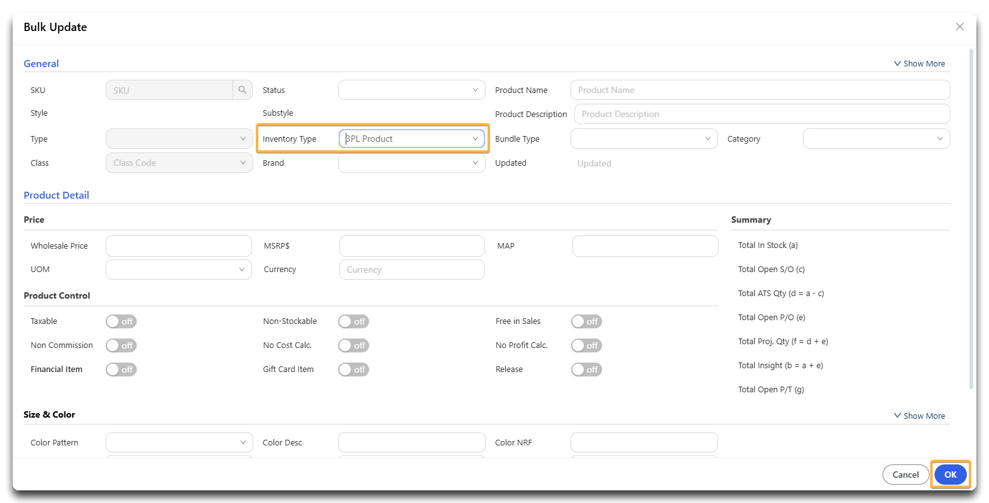Open the Brand dropdown

pos(412,163)
